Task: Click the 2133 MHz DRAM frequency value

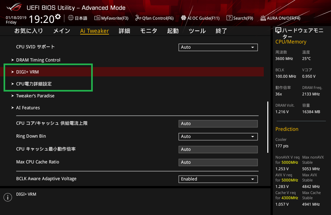Action: tap(311, 94)
